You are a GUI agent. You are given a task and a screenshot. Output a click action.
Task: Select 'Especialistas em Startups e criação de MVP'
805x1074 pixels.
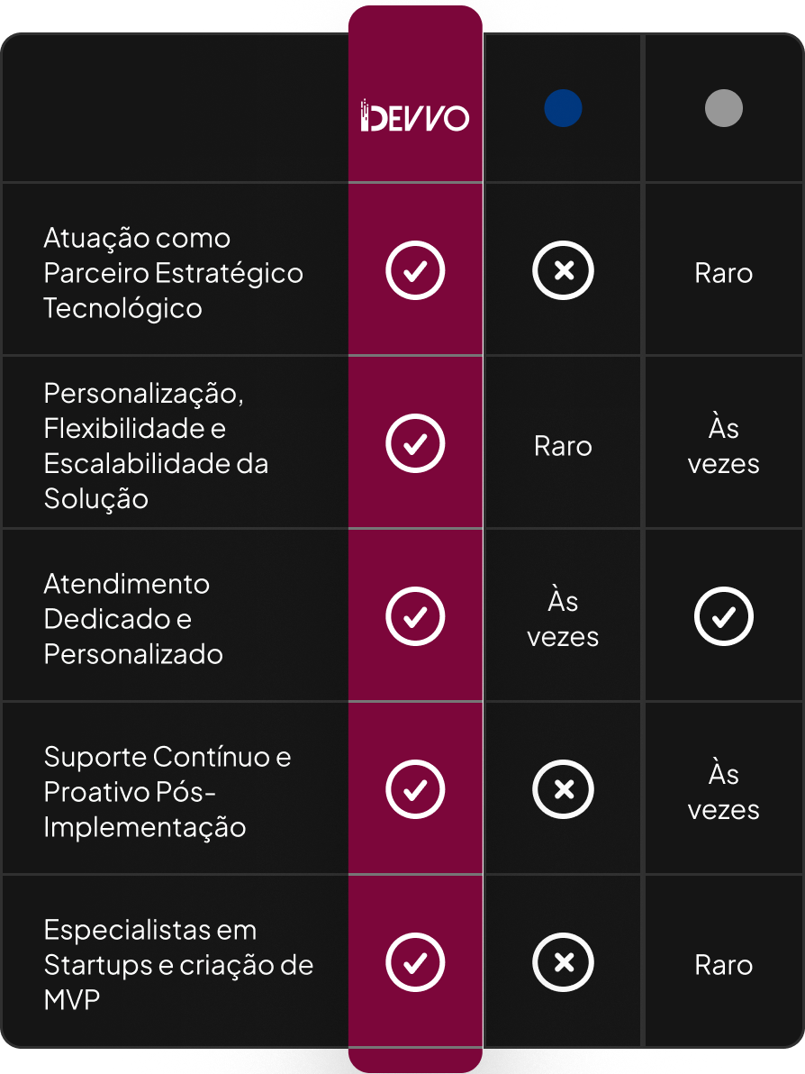coord(178,964)
